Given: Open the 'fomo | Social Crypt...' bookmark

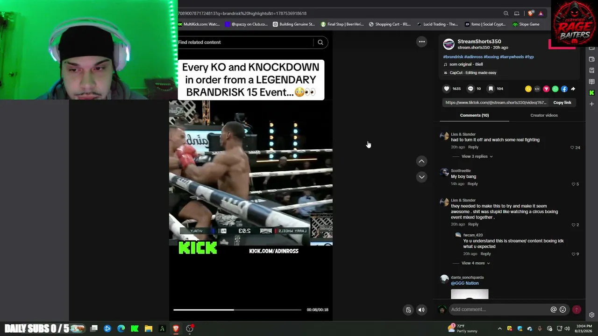Looking at the screenshot, I should (x=485, y=24).
